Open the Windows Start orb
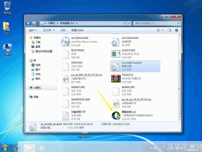This screenshot has width=202, height=152. click(5, 148)
